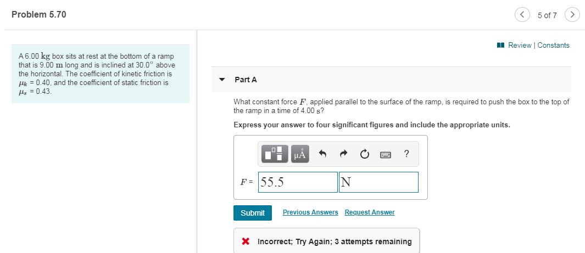Open answer box help question mark
This screenshot has width=585, height=253.
pos(406,154)
